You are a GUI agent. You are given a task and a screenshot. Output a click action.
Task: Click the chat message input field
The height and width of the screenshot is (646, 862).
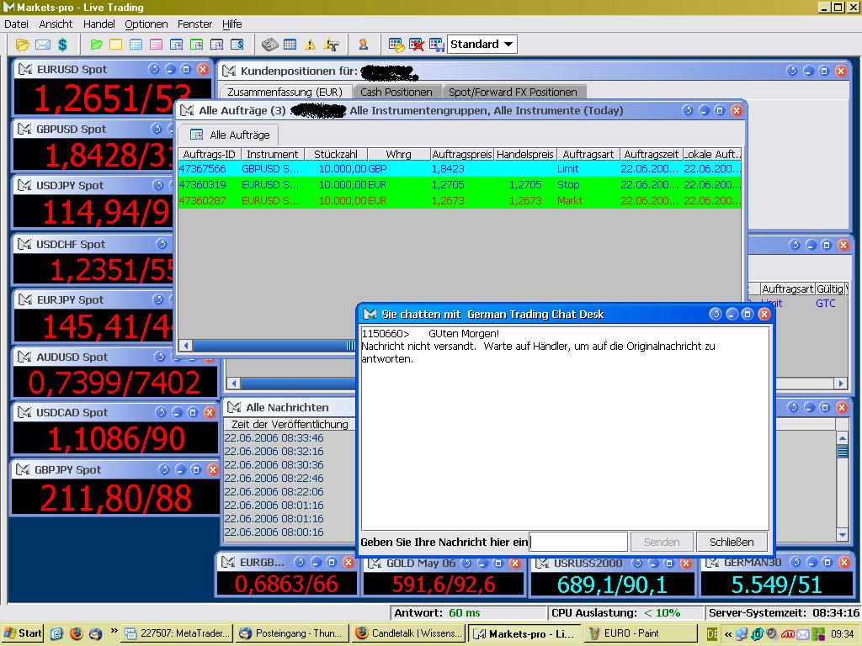578,542
